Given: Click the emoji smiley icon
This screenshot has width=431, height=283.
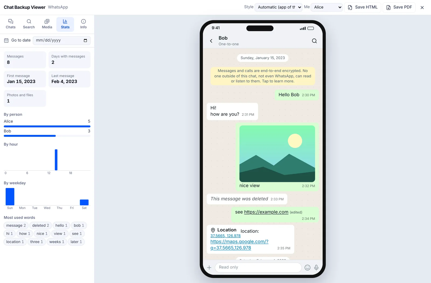Looking at the screenshot, I should coord(307,267).
